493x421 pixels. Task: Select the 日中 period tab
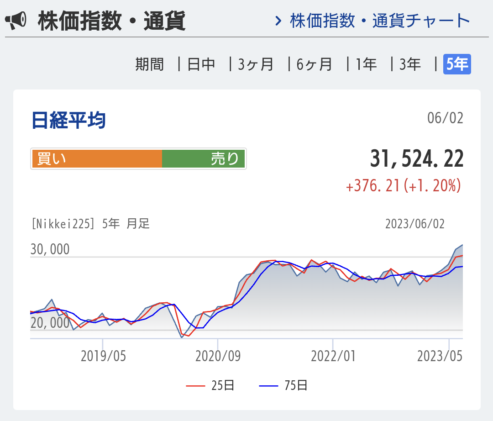click(x=201, y=64)
